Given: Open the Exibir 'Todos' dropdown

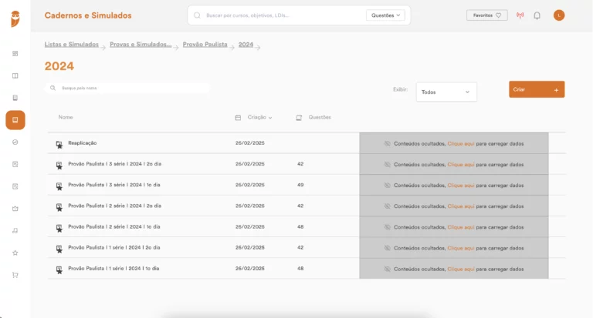Looking at the screenshot, I should click(446, 92).
